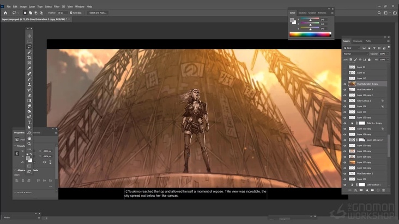Hide Hue/Saturation 3 copy layer

[x=345, y=84]
